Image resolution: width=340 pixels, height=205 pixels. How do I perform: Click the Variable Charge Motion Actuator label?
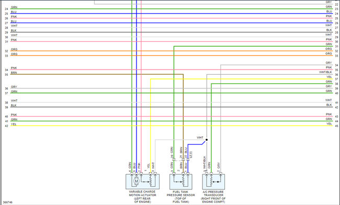142,197
